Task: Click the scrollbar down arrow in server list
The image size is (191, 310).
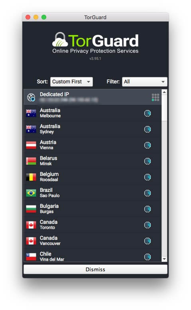Action: (x=164, y=259)
